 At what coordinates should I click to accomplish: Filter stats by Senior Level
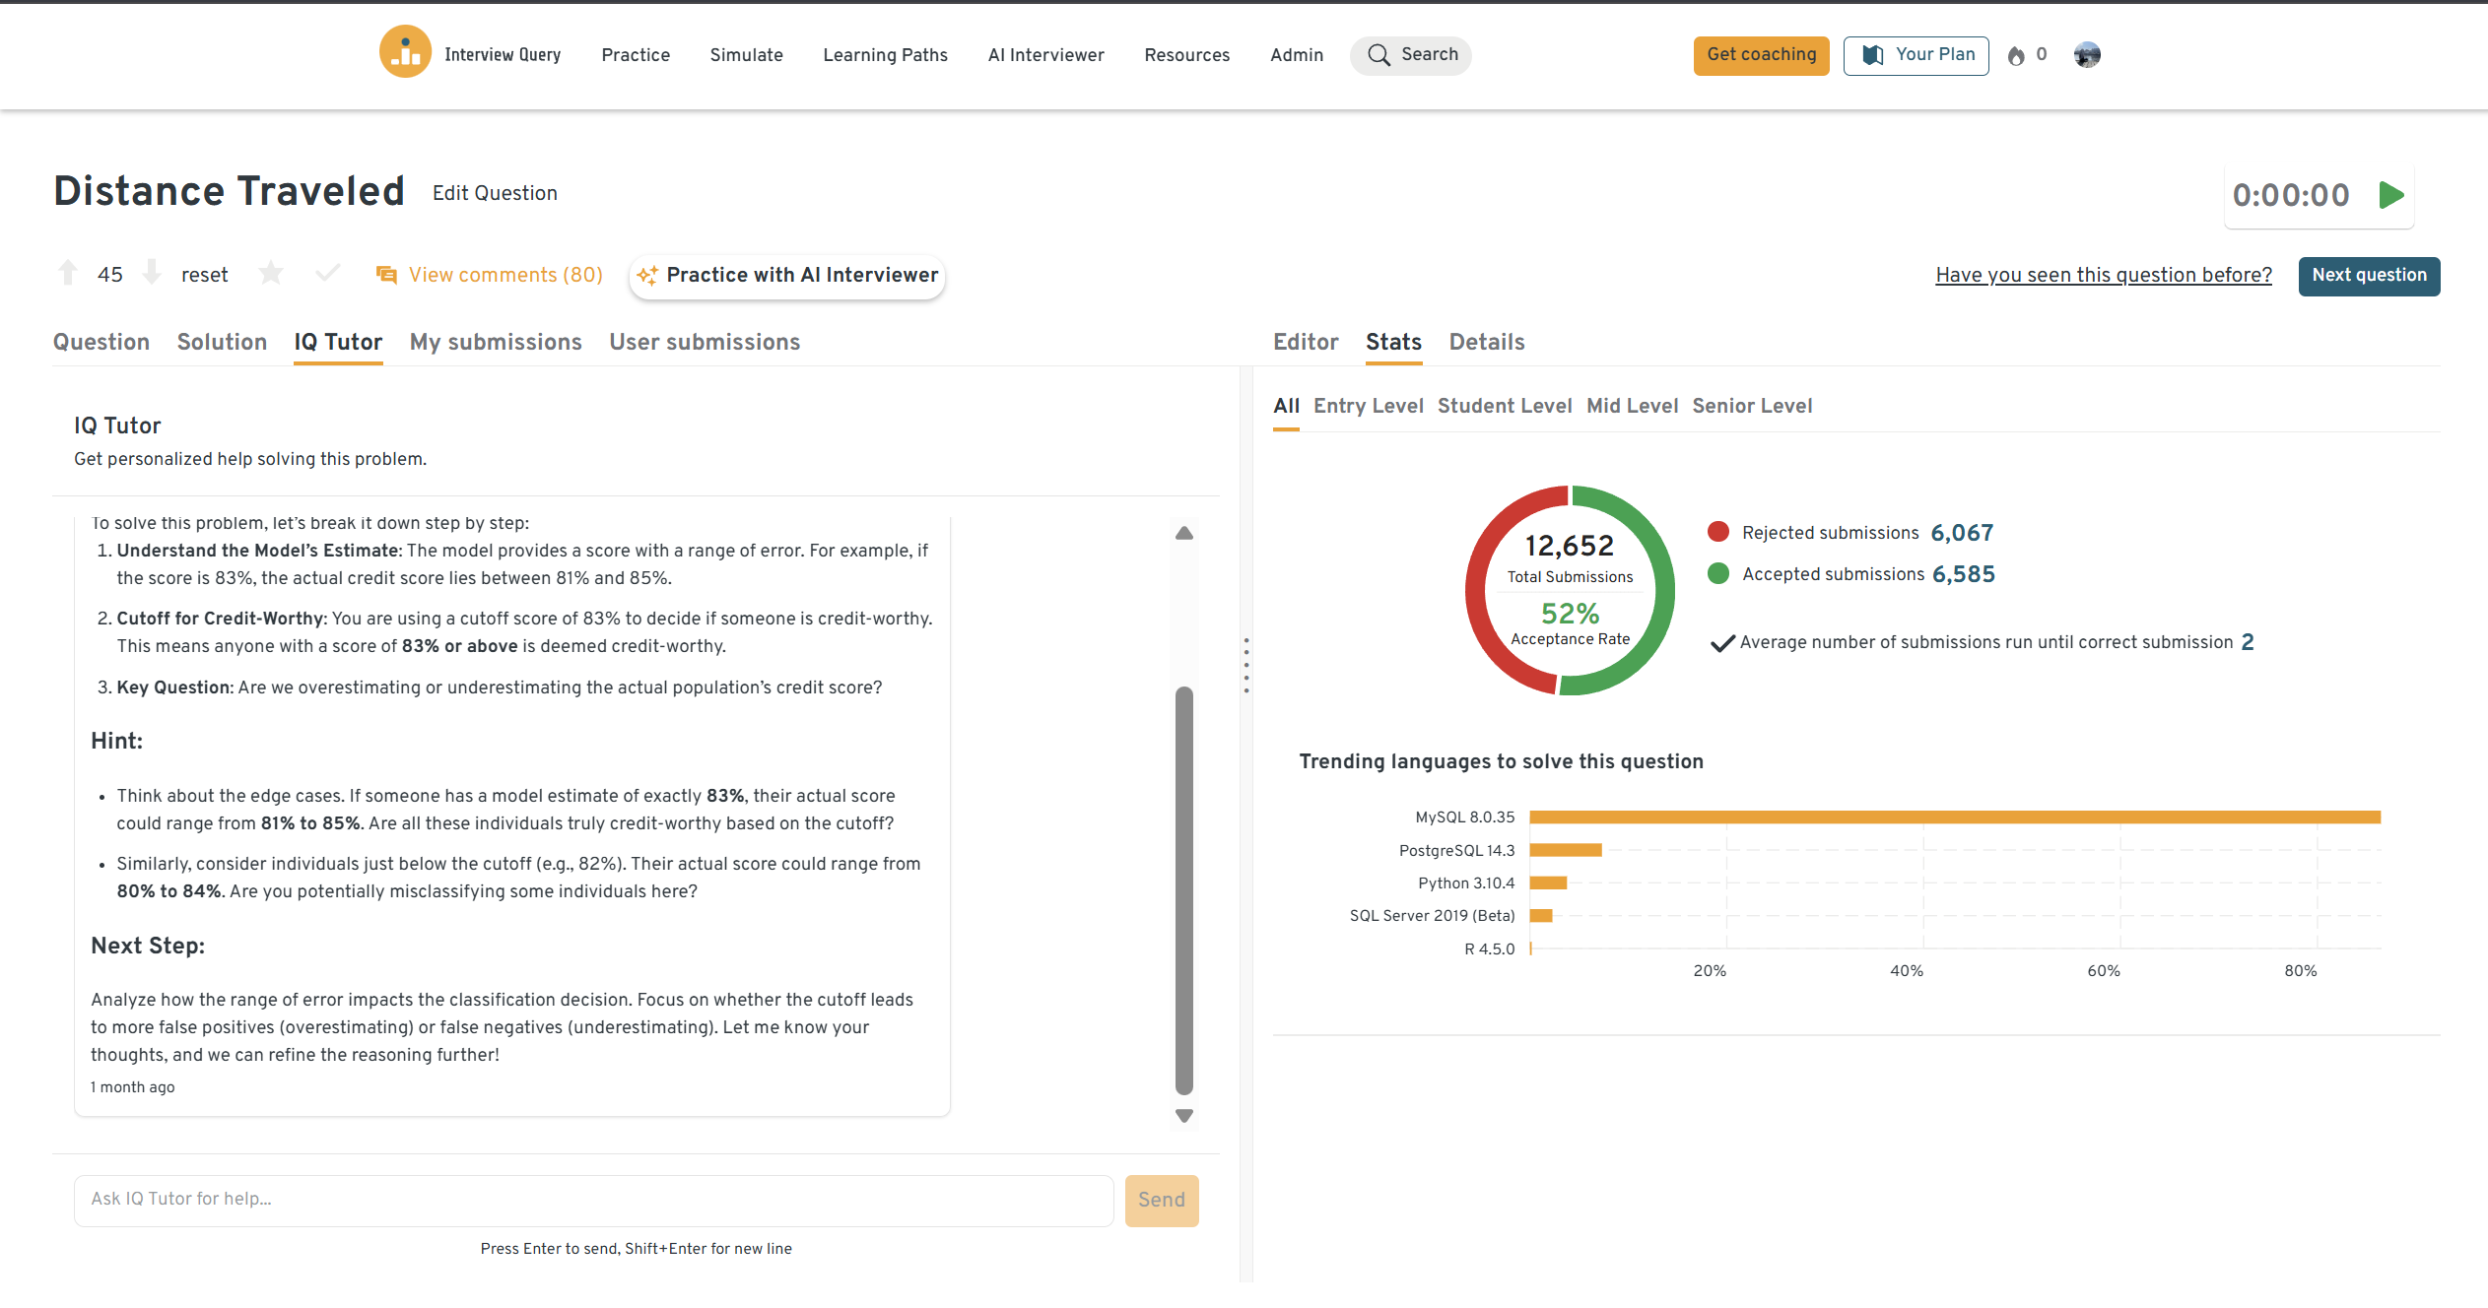click(1752, 406)
